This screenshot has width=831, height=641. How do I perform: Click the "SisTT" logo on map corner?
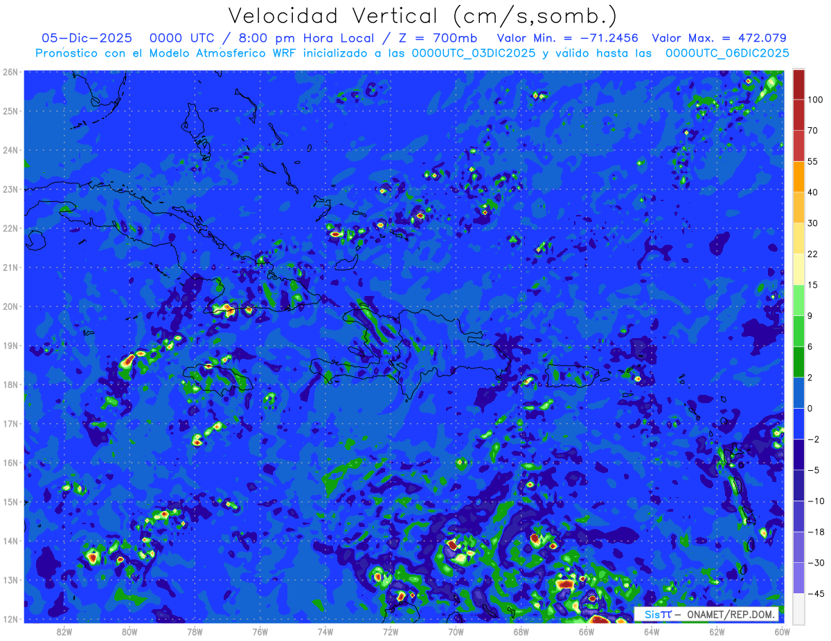(x=658, y=614)
